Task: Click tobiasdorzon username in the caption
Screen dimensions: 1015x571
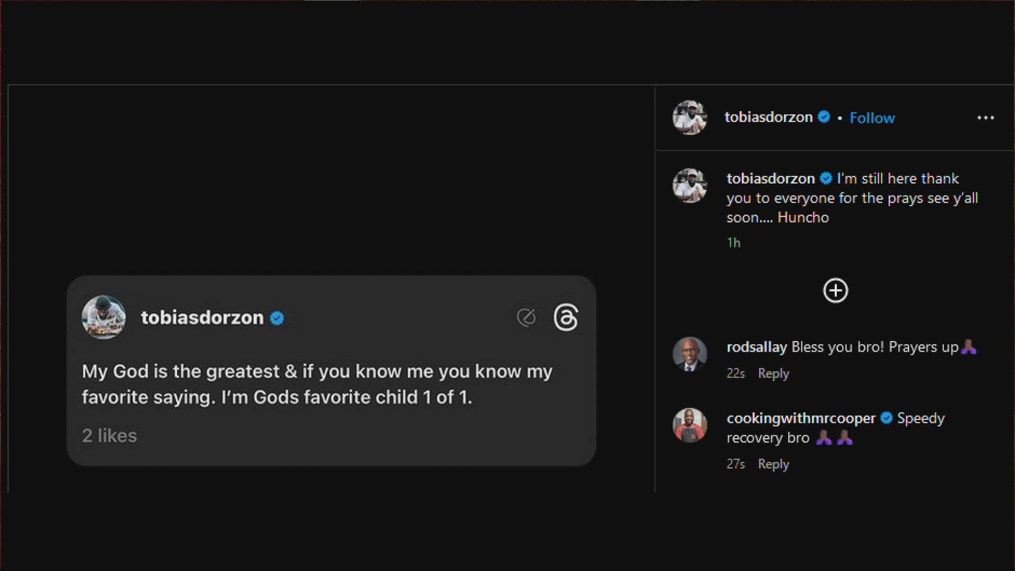Action: coord(770,179)
